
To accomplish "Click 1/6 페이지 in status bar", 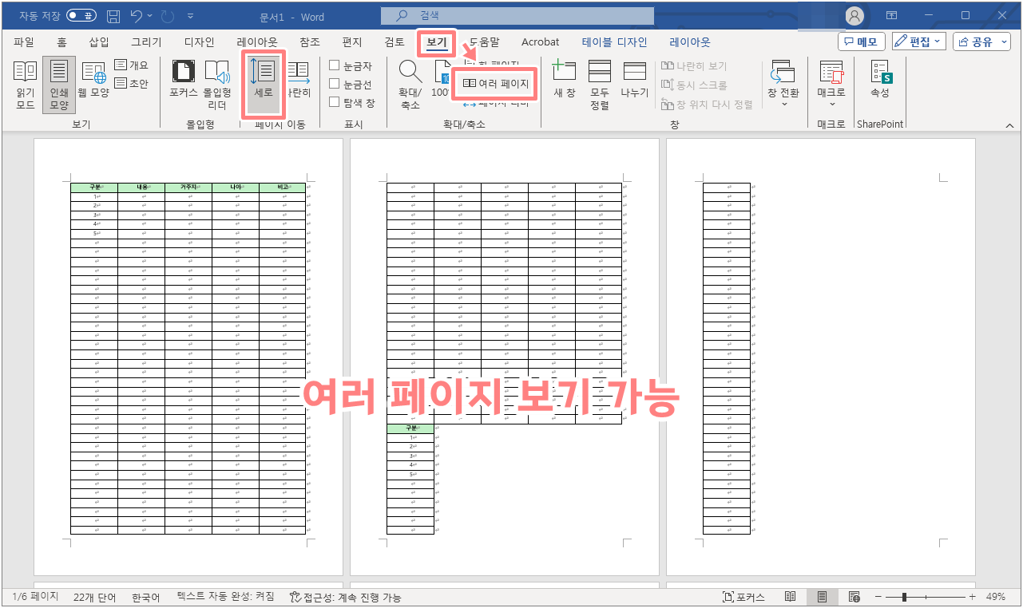I will pos(34,597).
